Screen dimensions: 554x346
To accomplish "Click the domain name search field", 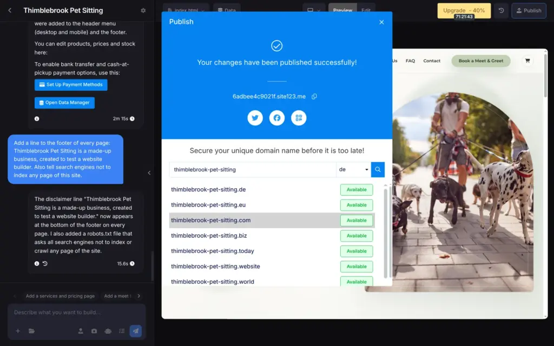I will point(253,169).
